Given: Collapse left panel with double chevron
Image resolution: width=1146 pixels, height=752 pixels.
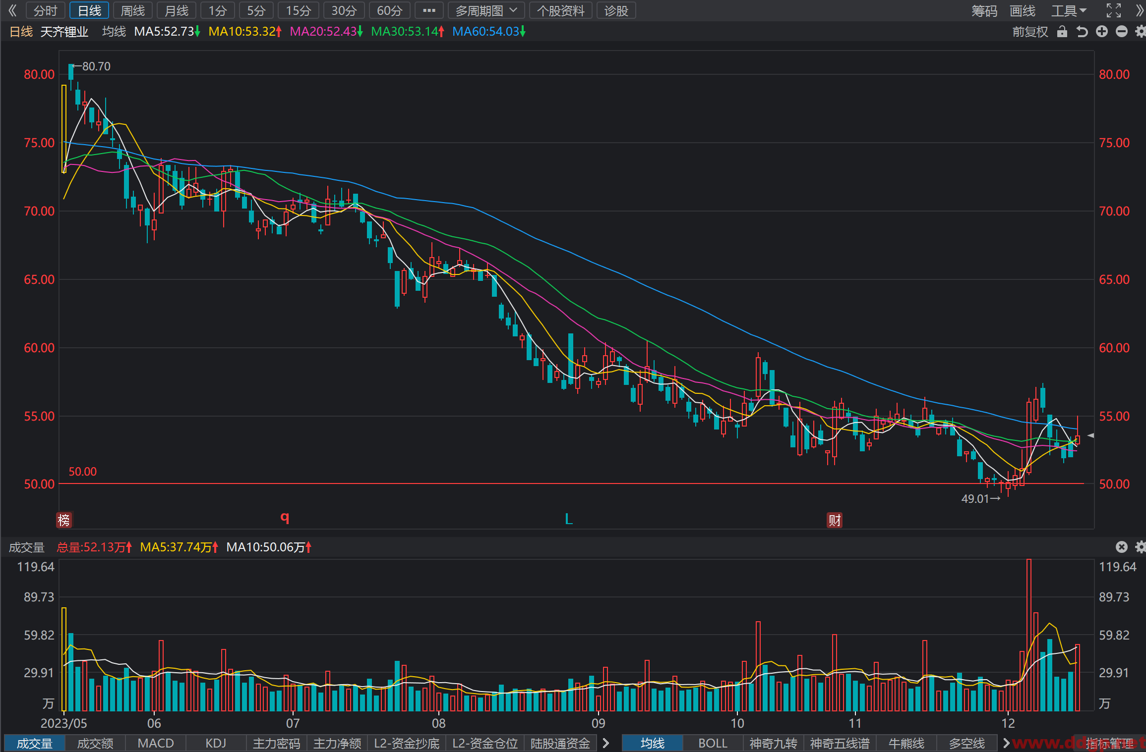Looking at the screenshot, I should point(12,10).
